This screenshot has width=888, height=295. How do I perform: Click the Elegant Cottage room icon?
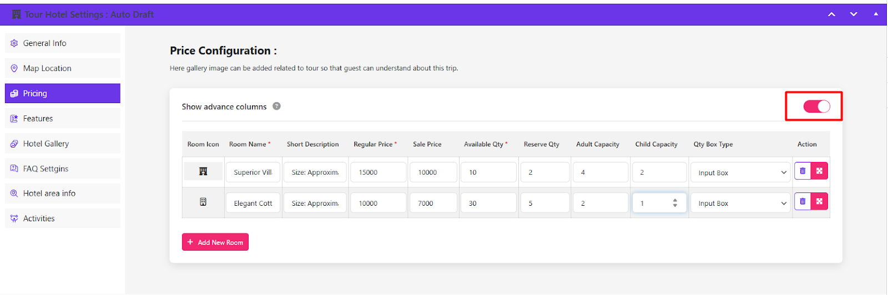pos(203,202)
